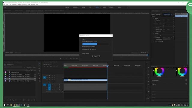Image resolution: width=192 pixels, height=108 pixels.
Task: Click the Play button in the Program monitor
Action: tap(77, 59)
